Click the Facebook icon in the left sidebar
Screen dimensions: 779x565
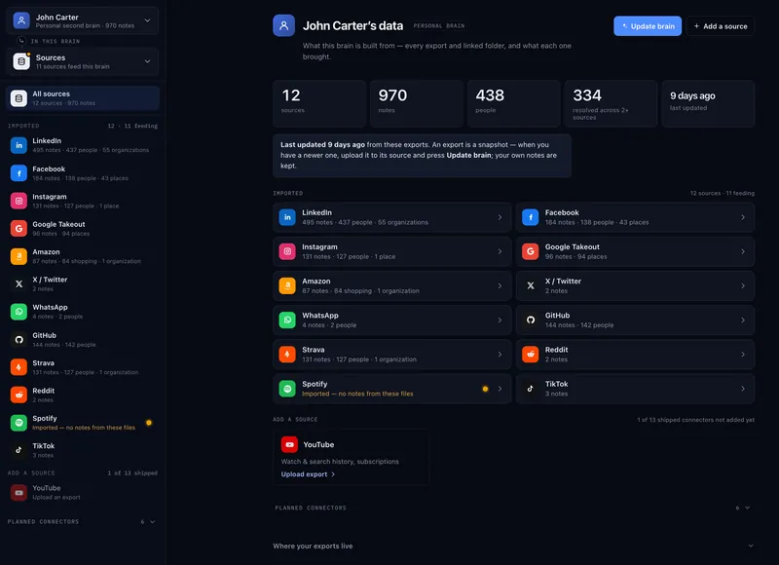pos(19,173)
